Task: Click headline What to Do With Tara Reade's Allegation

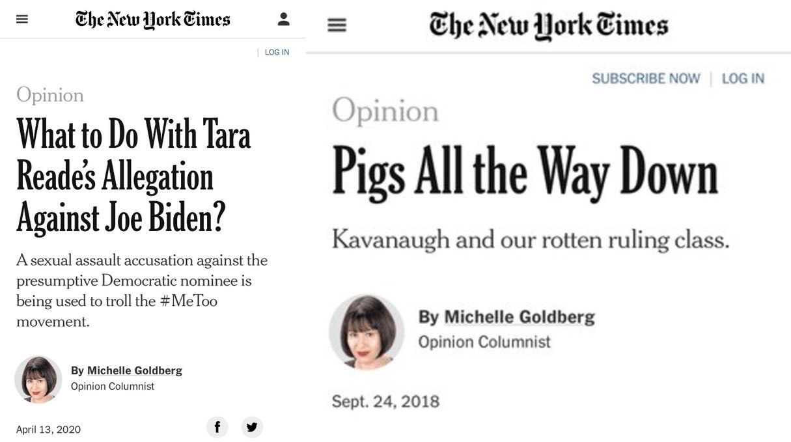Action: (x=133, y=176)
